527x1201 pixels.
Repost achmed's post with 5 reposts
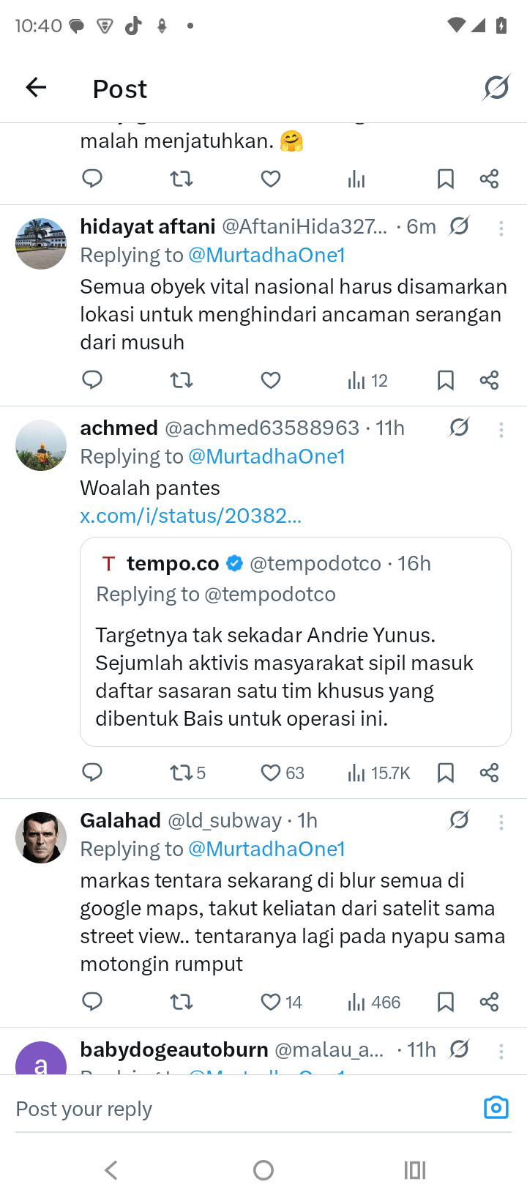(187, 773)
